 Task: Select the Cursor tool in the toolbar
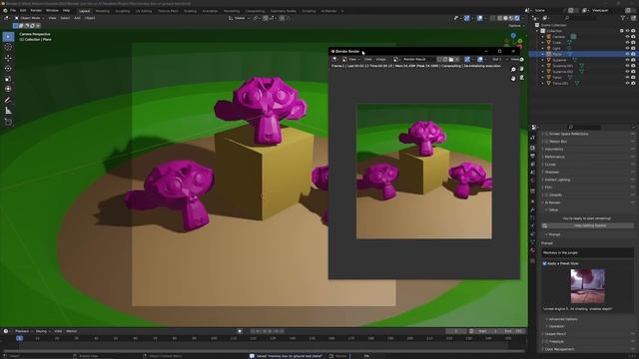(8, 47)
